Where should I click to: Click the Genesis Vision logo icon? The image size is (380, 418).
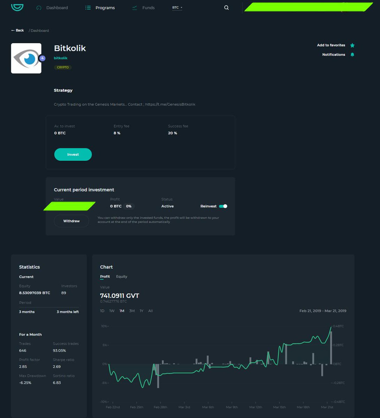click(x=17, y=7)
